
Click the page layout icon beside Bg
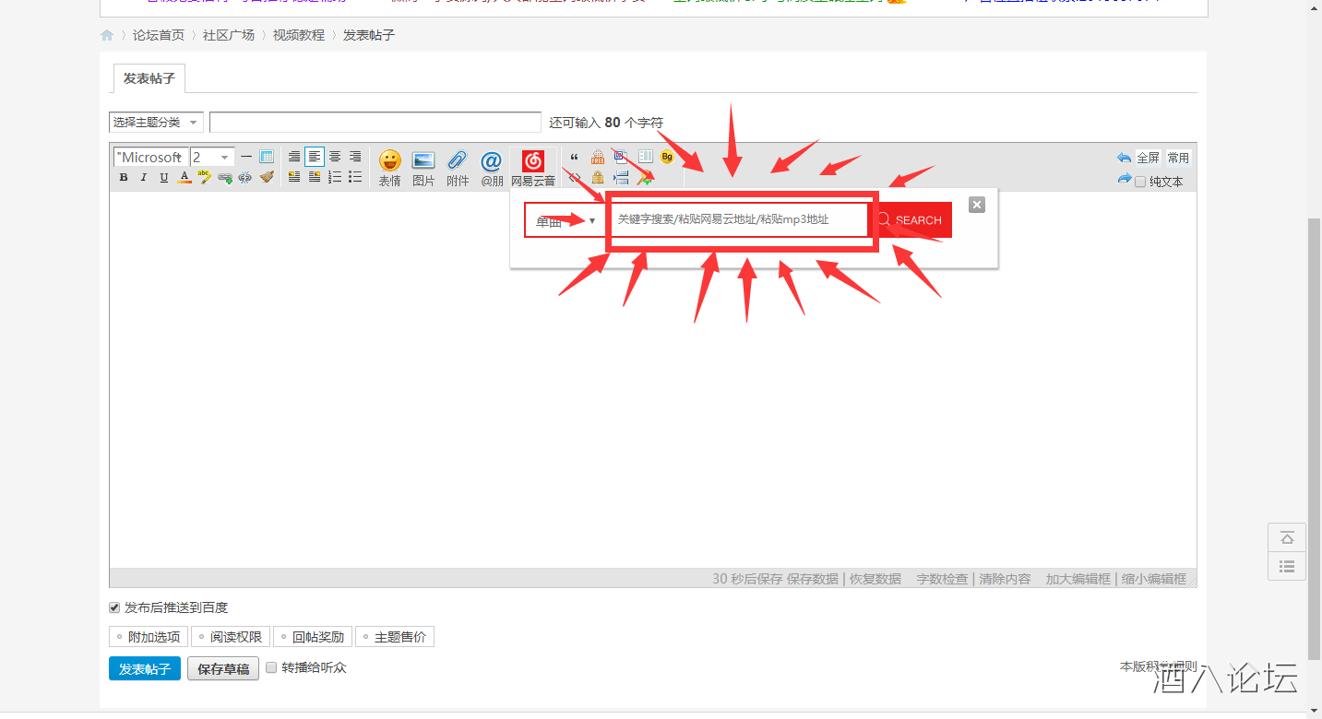(645, 157)
